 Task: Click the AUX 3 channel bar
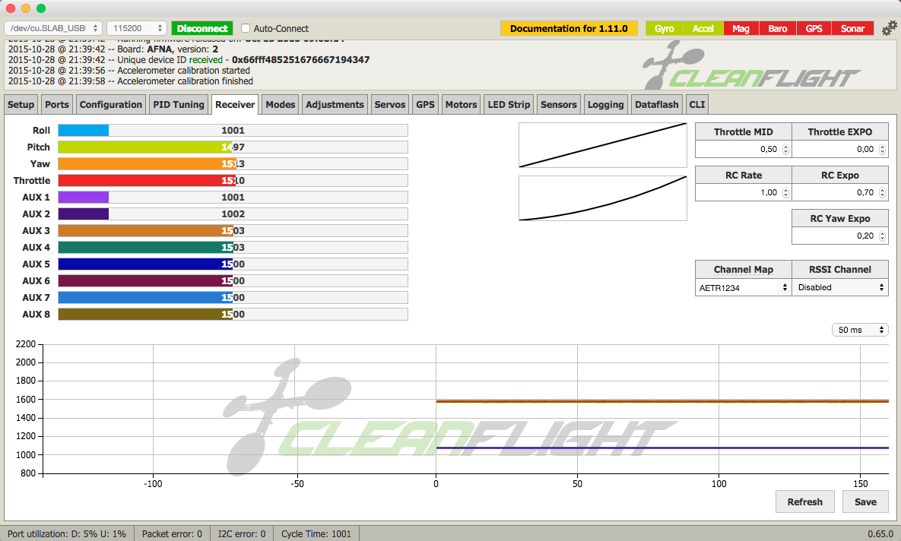pos(233,230)
